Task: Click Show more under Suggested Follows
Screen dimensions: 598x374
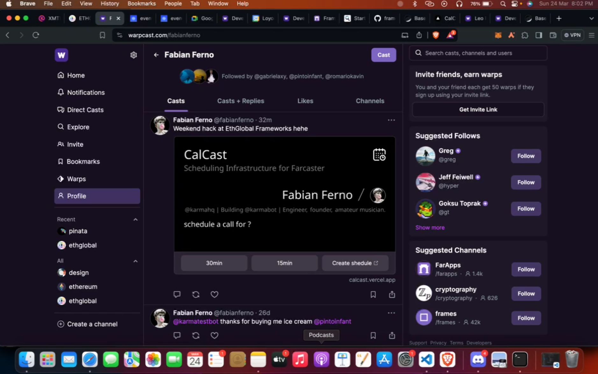Action: pos(430,227)
